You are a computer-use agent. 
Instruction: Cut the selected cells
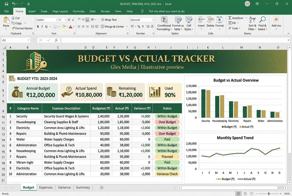[x=15, y=18]
